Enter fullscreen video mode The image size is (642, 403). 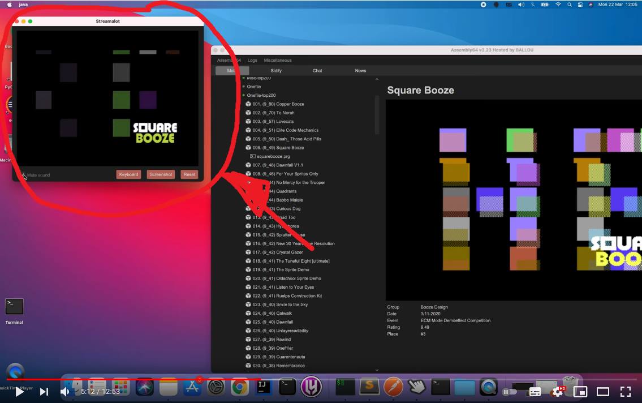(x=625, y=392)
